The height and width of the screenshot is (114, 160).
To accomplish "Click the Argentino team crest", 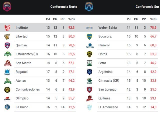I will pyautogui.click(x=89, y=72).
